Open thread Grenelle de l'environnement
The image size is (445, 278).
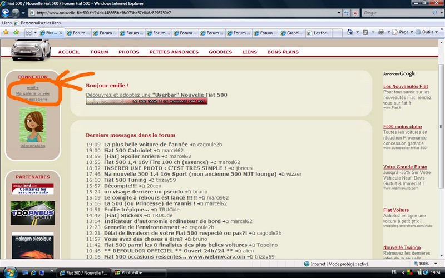142,227
